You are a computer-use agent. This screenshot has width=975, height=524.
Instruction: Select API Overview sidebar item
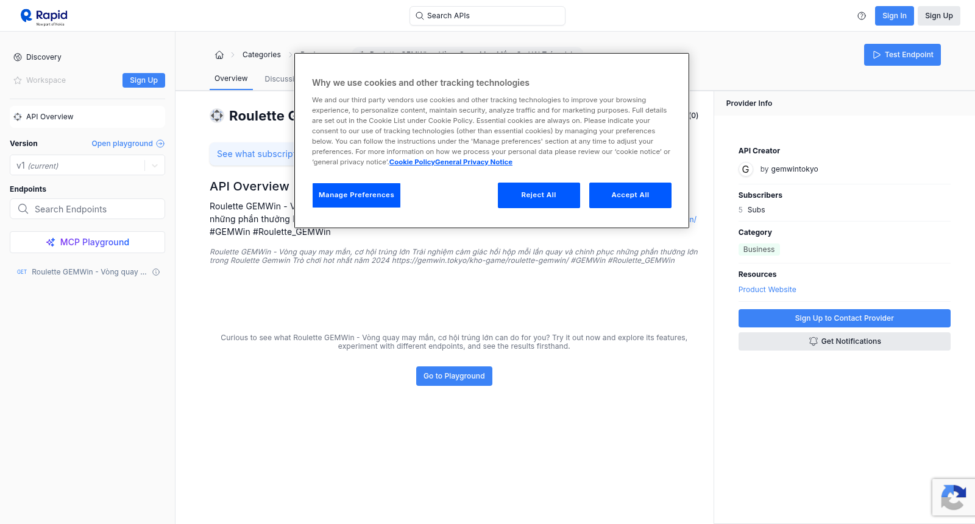coord(87,117)
